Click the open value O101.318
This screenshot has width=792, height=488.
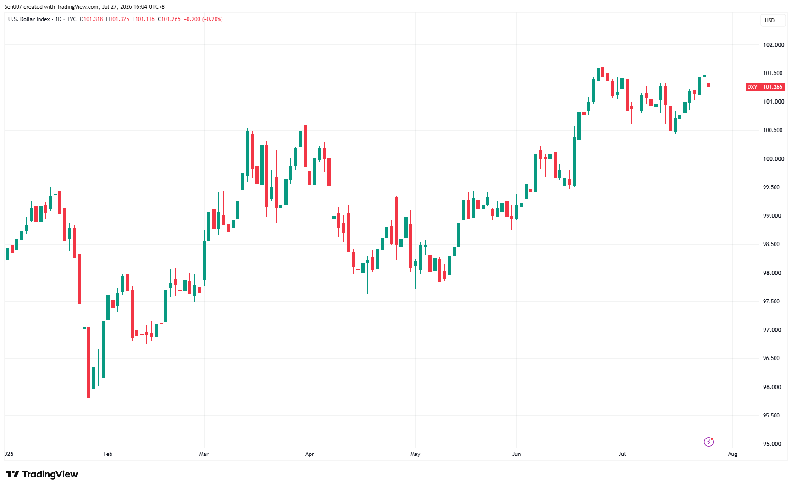(91, 19)
